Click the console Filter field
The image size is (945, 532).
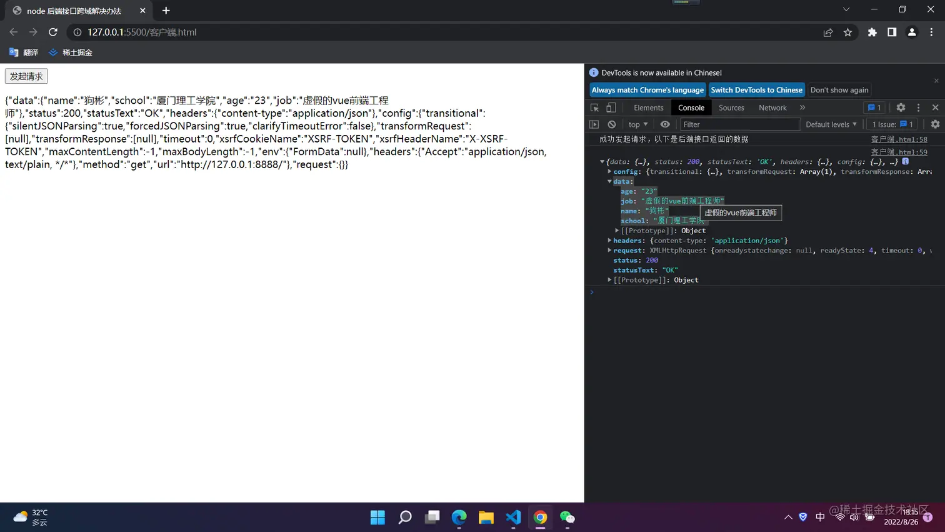740,124
